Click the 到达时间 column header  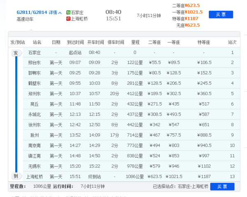point(75,42)
